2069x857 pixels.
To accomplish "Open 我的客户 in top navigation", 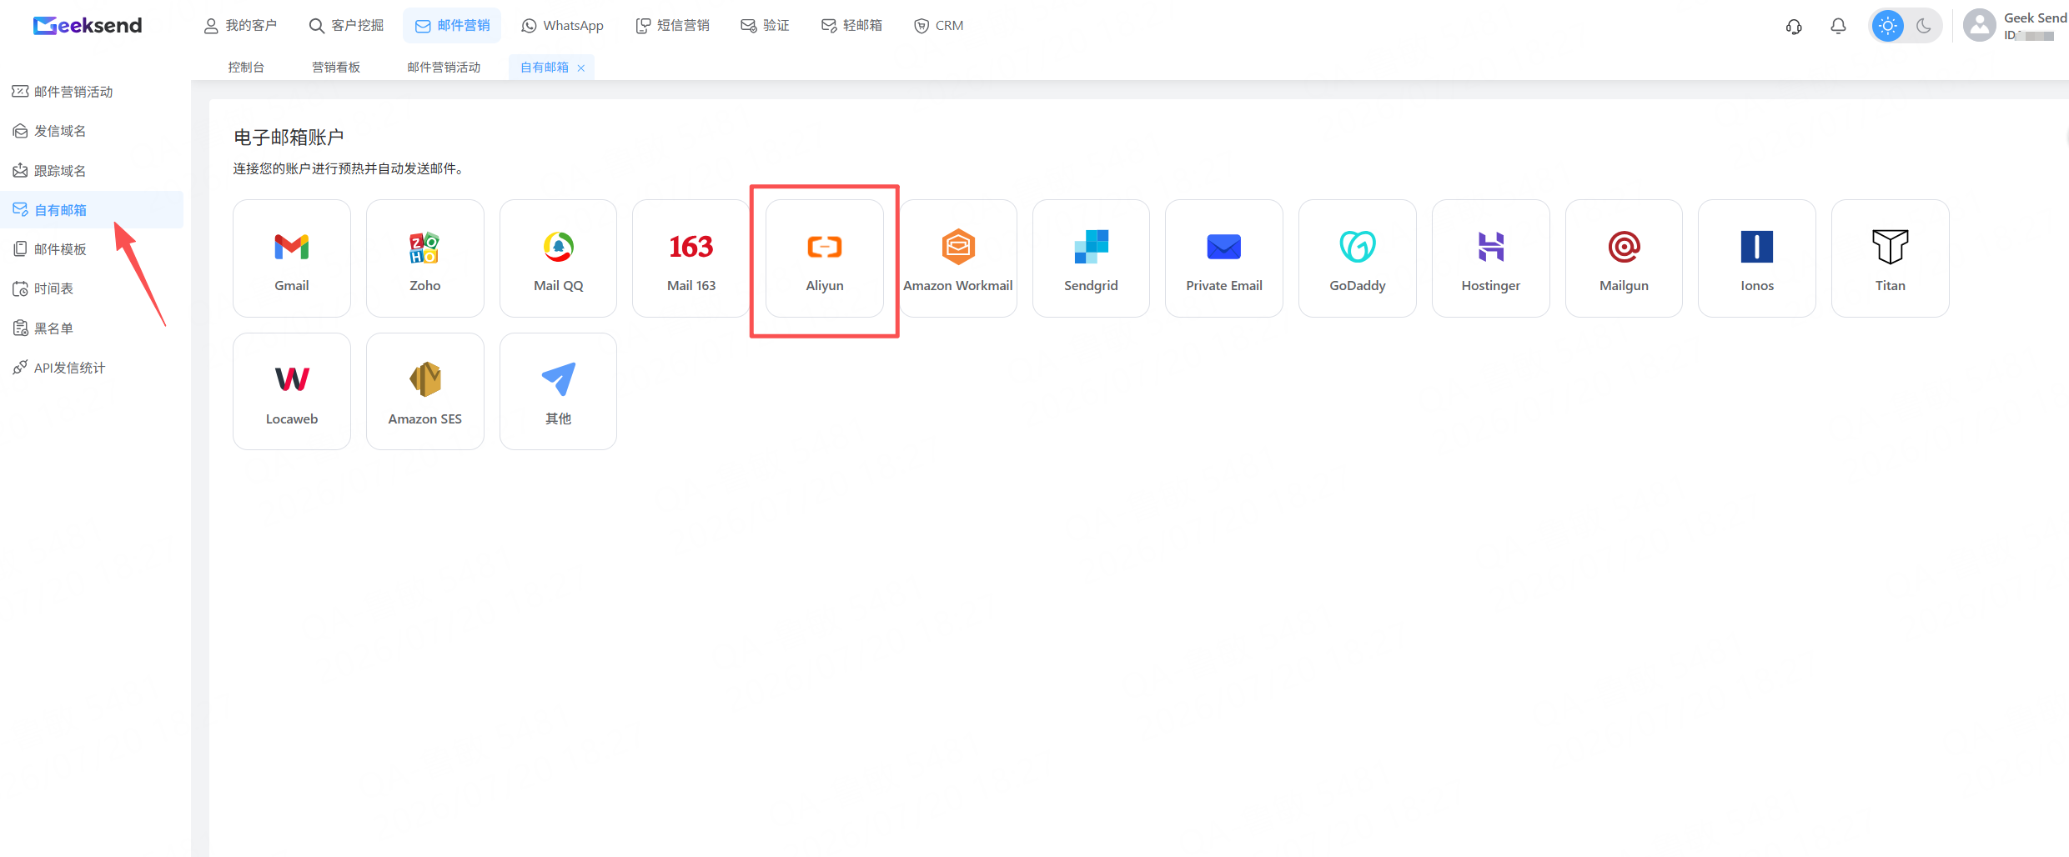I will point(240,26).
